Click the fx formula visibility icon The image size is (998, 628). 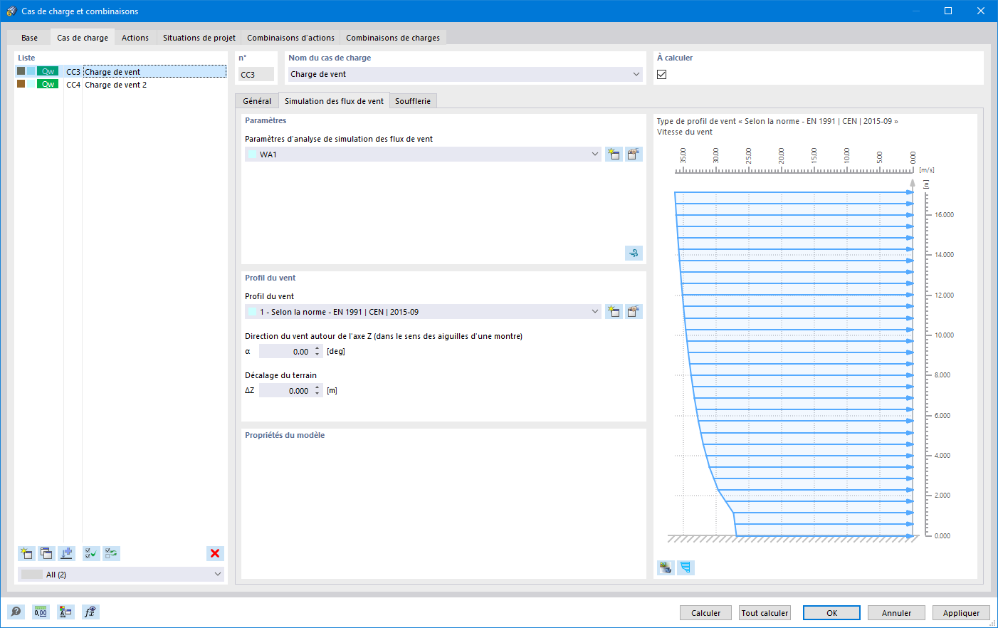click(90, 612)
